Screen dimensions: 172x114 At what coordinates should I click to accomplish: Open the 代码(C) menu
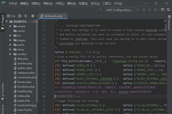click(60, 3)
